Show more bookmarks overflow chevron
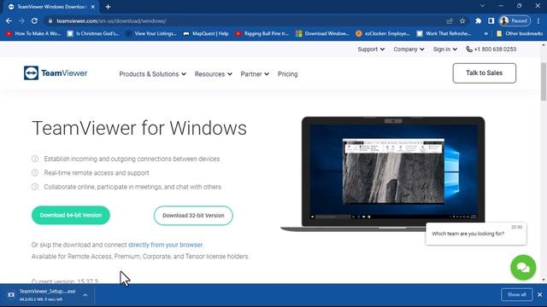 485,33
